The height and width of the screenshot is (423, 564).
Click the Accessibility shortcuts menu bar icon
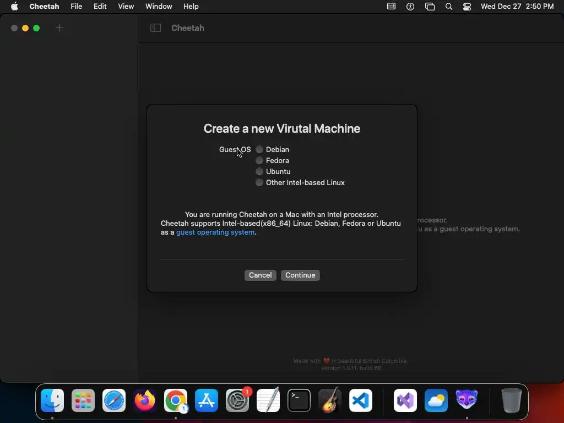(x=410, y=7)
